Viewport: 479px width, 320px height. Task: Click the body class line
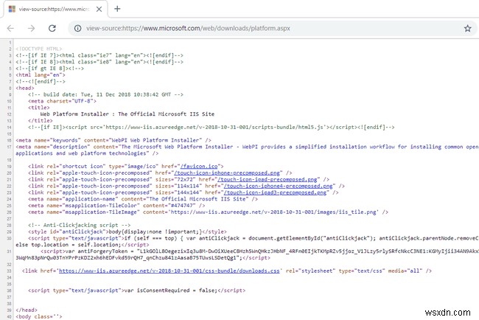pyautogui.click(x=39, y=316)
